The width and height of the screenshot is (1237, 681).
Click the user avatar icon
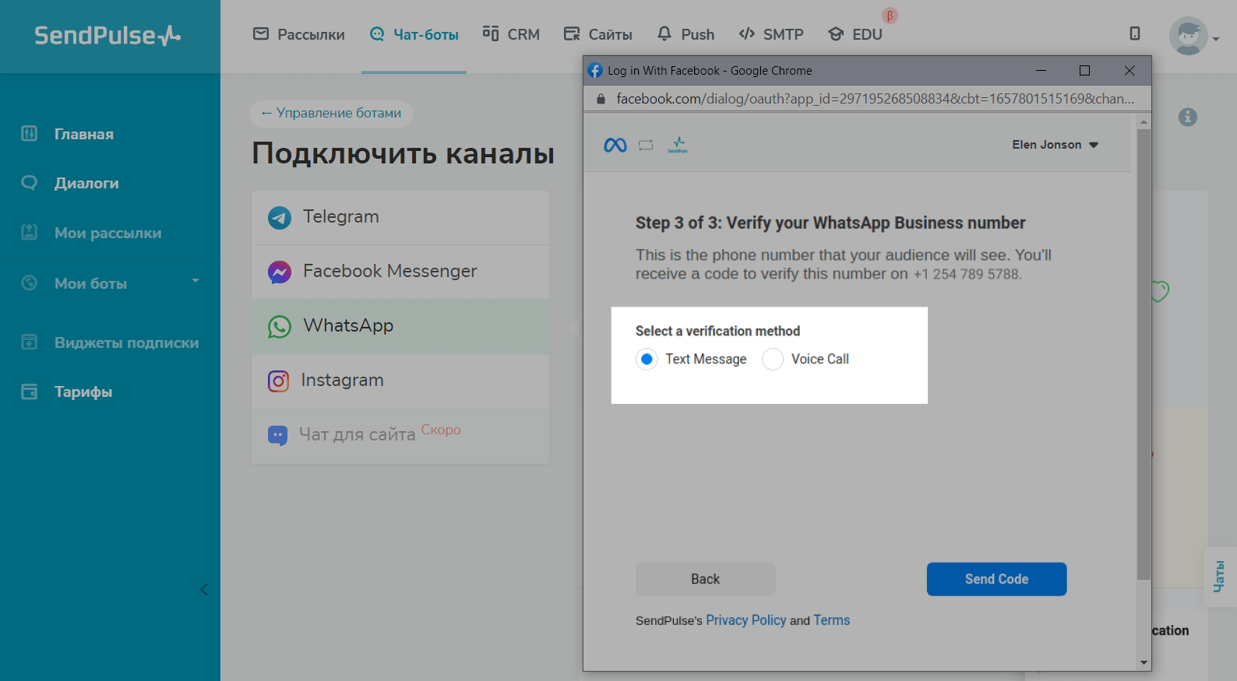1188,36
